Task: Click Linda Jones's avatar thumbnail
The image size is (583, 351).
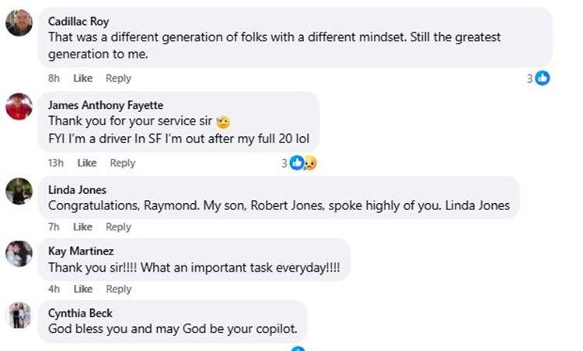Action: pyautogui.click(x=19, y=191)
